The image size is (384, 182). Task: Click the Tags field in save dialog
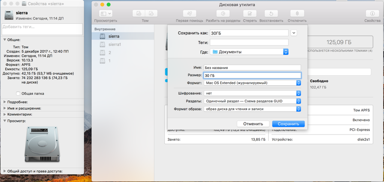(249, 42)
